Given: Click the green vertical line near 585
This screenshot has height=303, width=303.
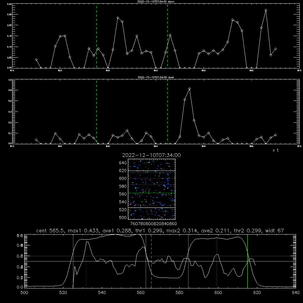Looking at the screenshot, I should click(188, 261).
